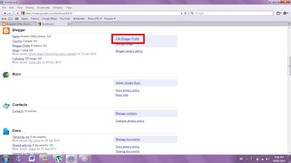Viewport: 291px width, 163px height.
Task: Open the Apple bookmark
Action: tap(25, 19)
